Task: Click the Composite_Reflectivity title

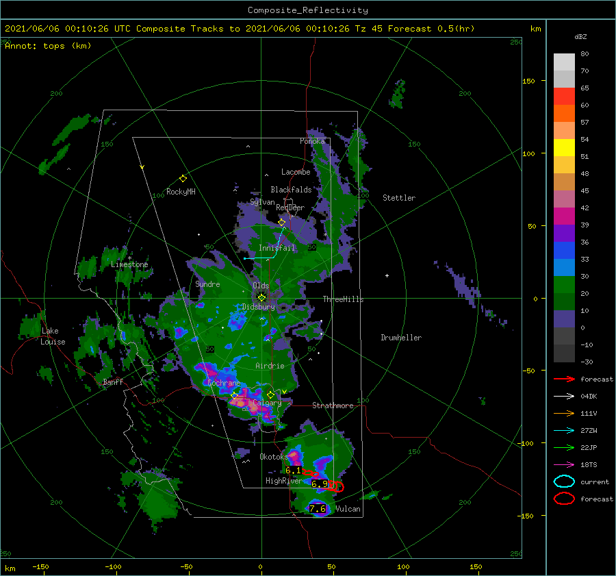Action: coord(308,10)
